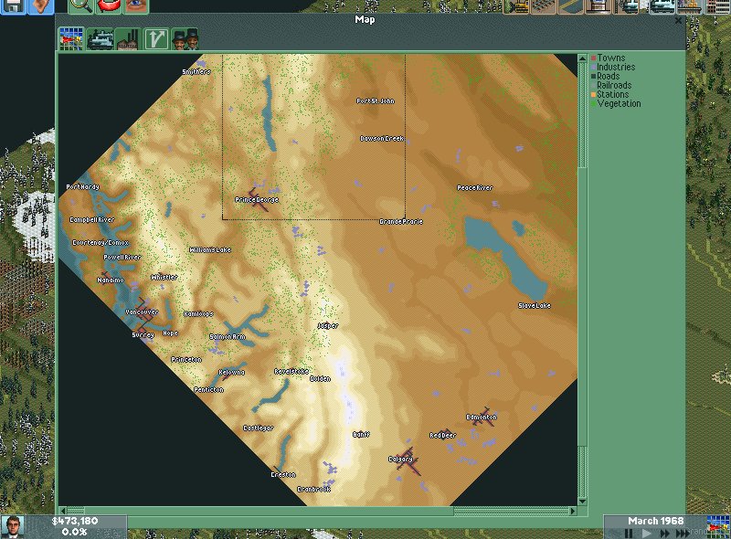Viewport: 731px width, 539px height.
Task: Click the Dawson Creek map label
Action: 382,139
